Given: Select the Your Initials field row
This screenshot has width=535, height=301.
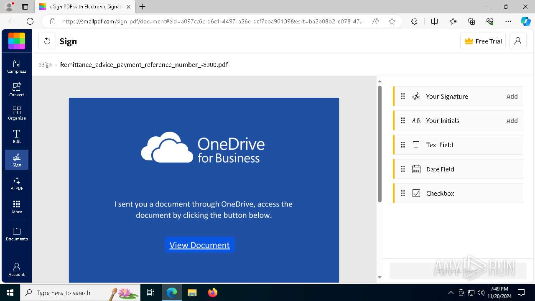Looking at the screenshot, I should 458,121.
